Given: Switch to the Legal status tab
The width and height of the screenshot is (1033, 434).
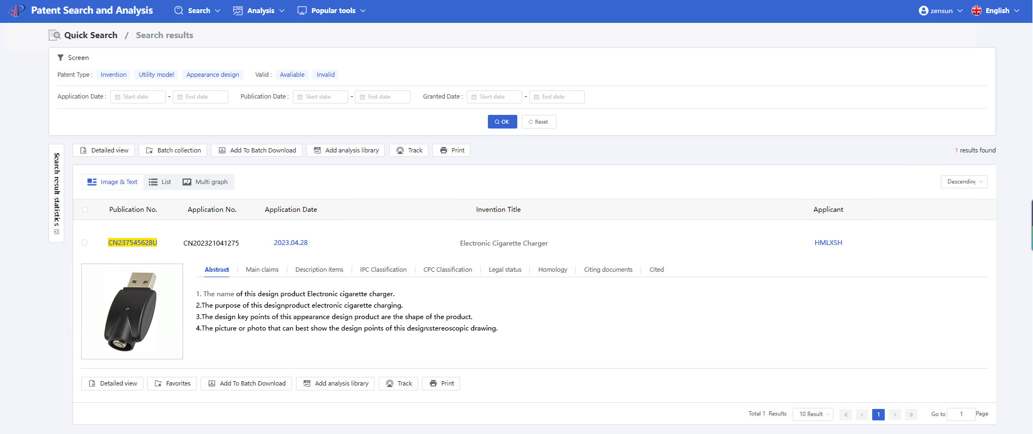Looking at the screenshot, I should coord(505,270).
